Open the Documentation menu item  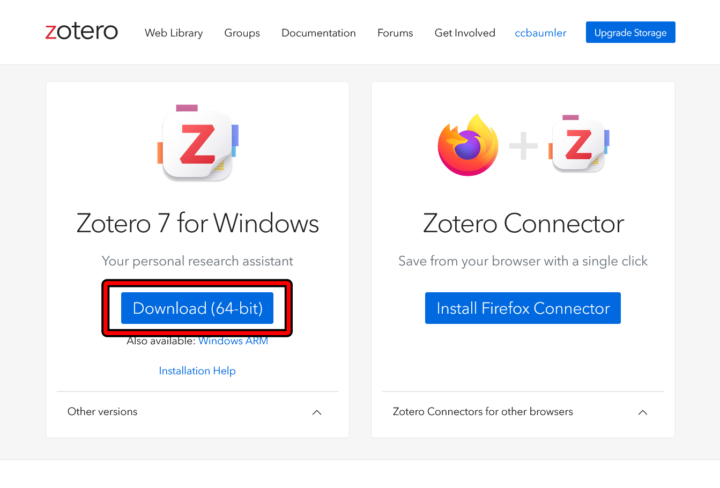(318, 33)
